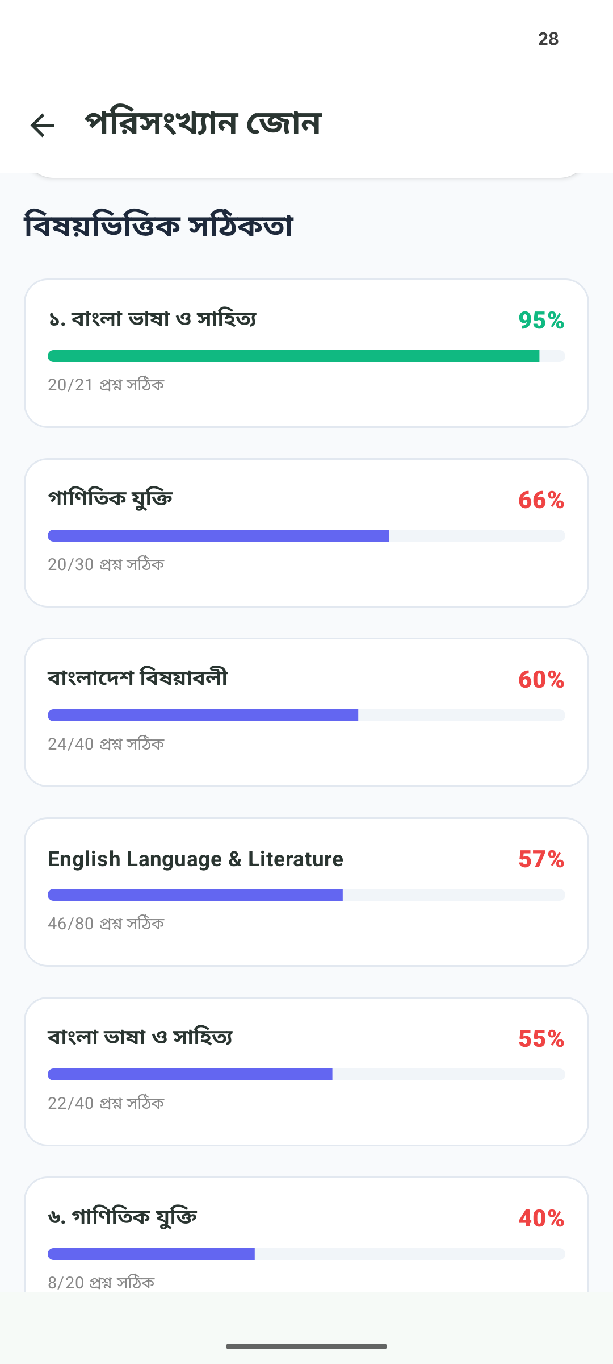Tap the green 95% score label
Viewport: 613px width, 1364px height.
click(x=541, y=321)
